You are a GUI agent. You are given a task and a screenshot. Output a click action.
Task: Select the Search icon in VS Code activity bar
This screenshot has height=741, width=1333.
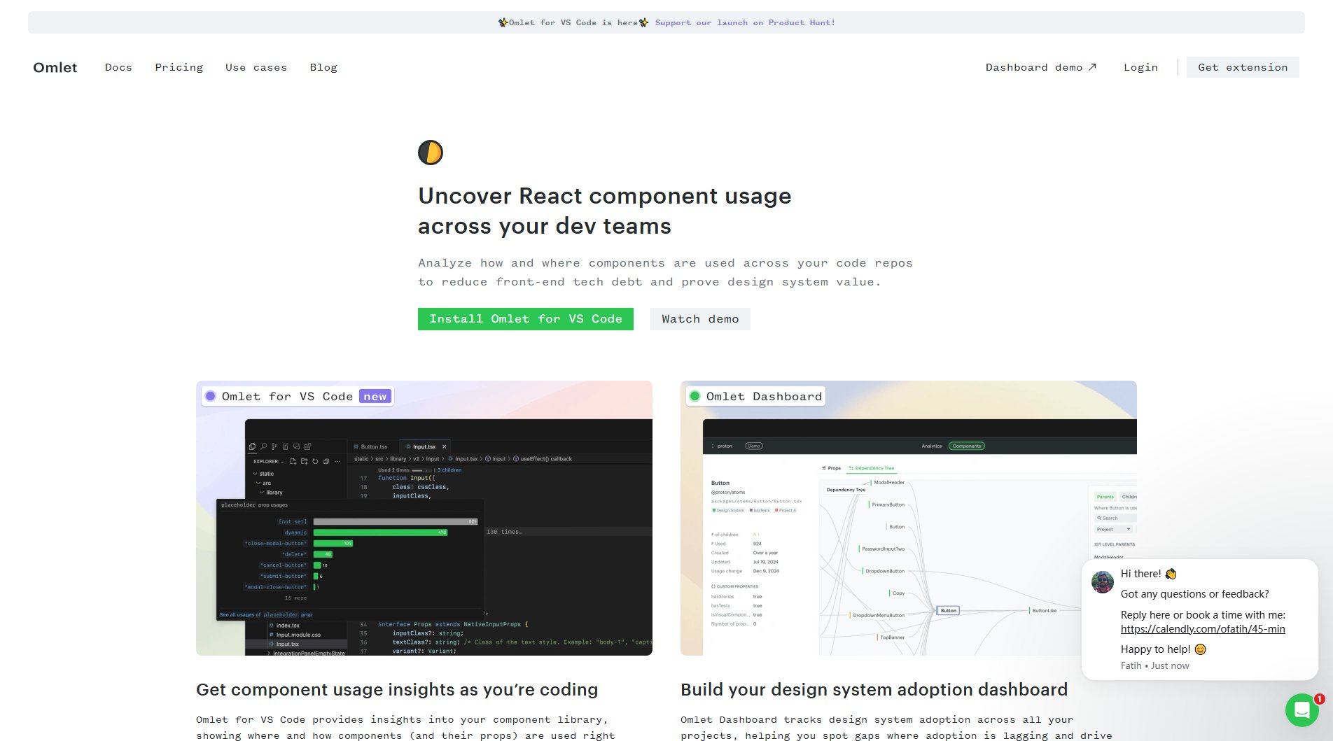(263, 446)
